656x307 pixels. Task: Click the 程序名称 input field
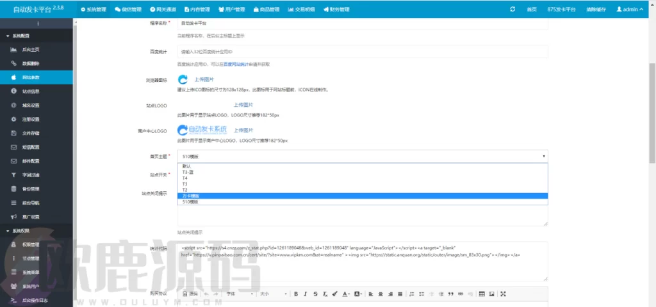click(x=363, y=24)
